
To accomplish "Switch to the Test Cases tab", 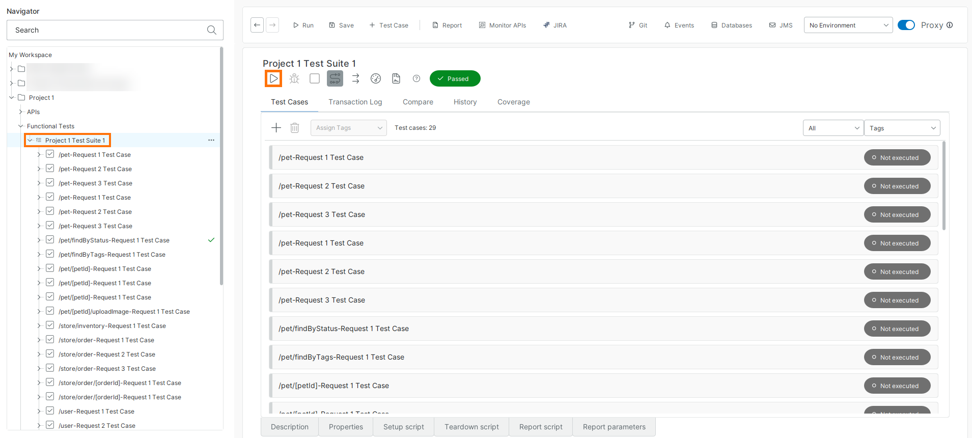I will (x=289, y=102).
